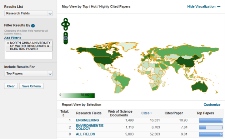The height and width of the screenshot is (139, 225).
Task: Click the Environment/Ecology Top Papers bar
Action: [211, 127]
